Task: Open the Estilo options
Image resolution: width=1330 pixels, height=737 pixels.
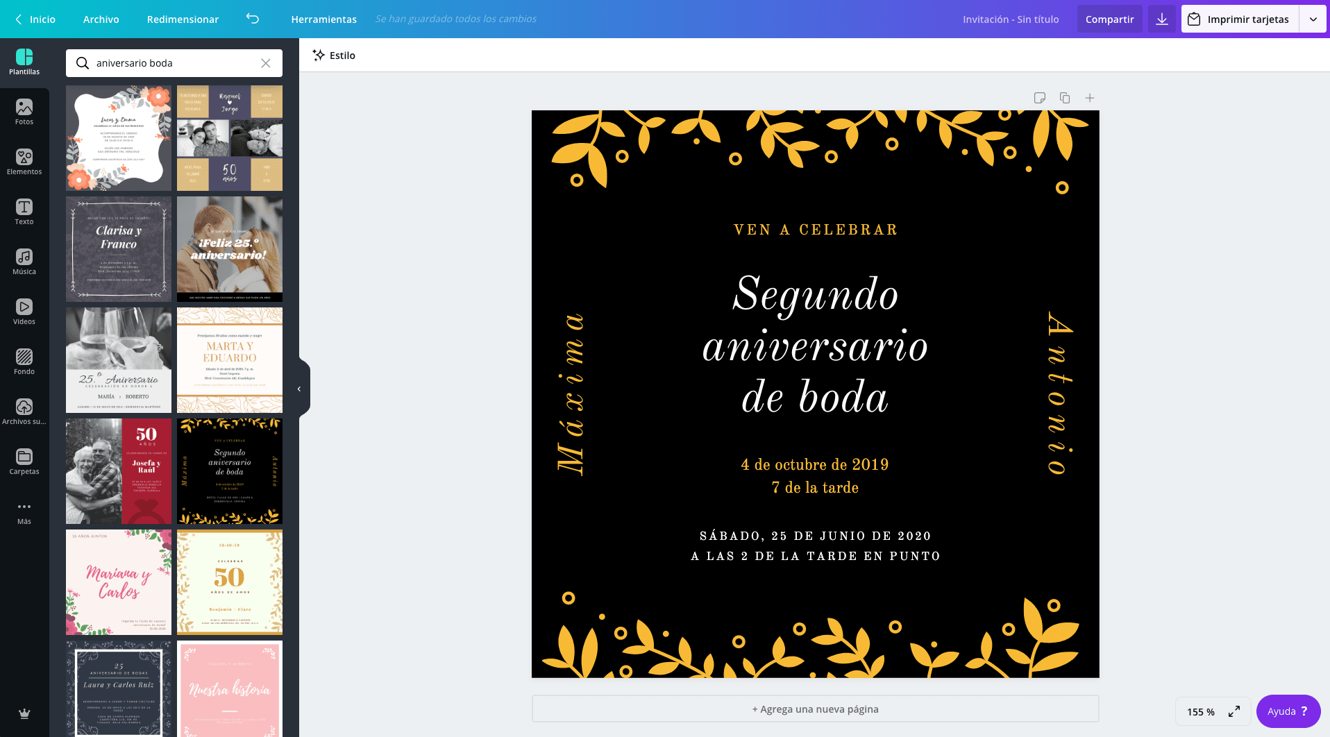Action: (334, 55)
